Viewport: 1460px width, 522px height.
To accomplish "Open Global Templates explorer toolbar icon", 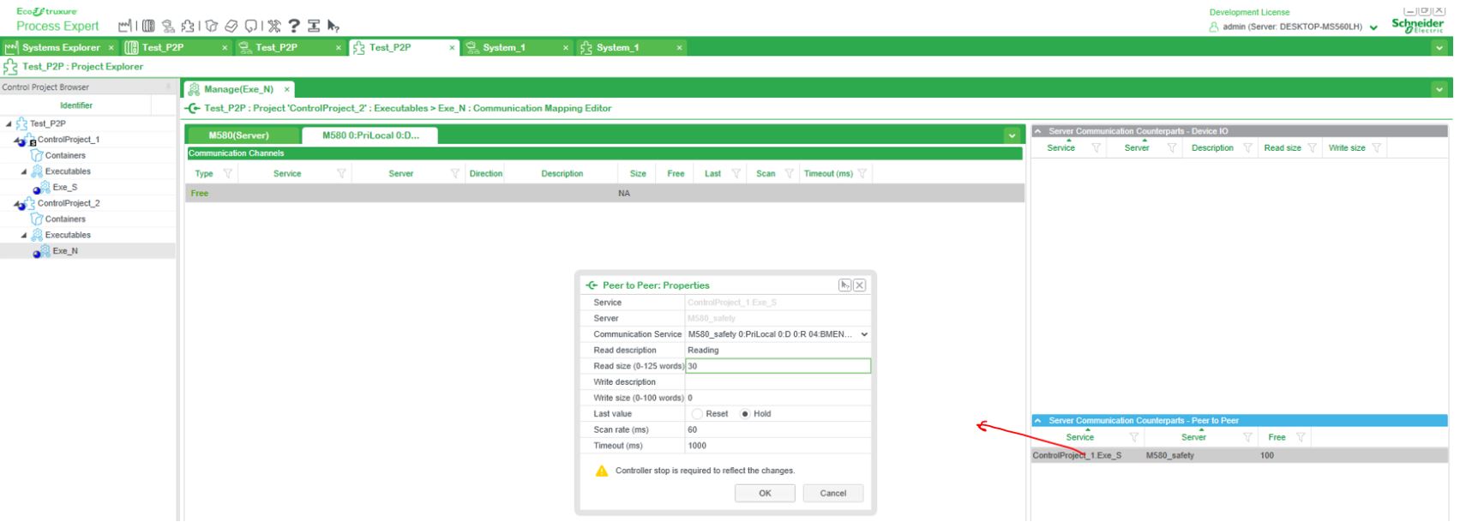I will (x=148, y=26).
